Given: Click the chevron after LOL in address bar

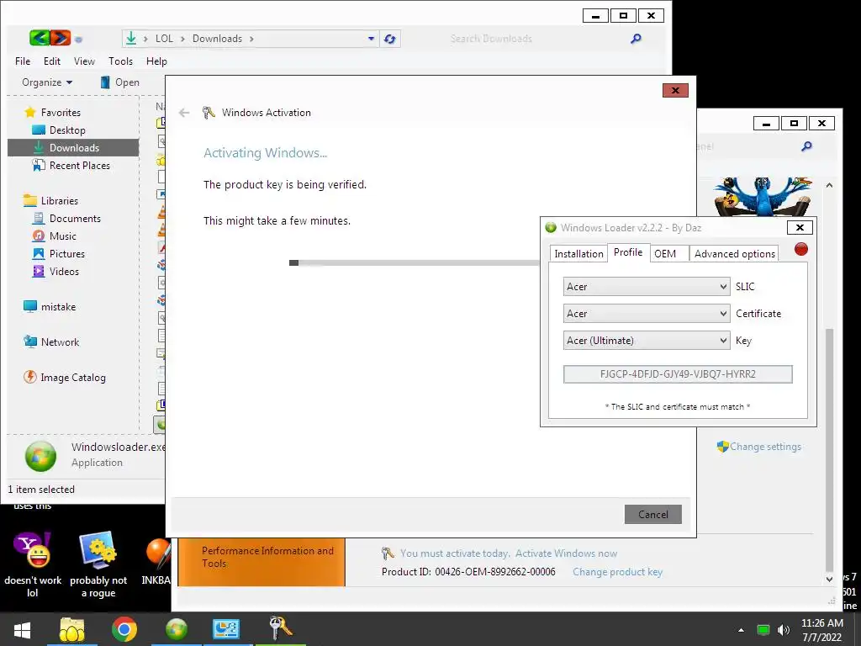Looking at the screenshot, I should [182, 39].
